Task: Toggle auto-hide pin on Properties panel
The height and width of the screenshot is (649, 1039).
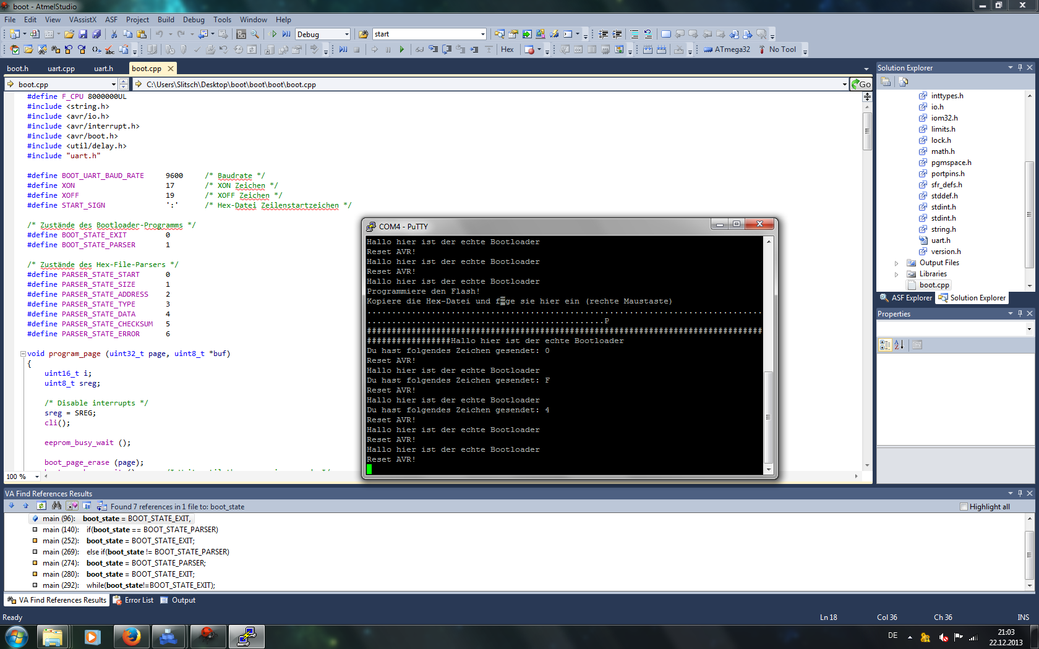Action: click(1020, 313)
